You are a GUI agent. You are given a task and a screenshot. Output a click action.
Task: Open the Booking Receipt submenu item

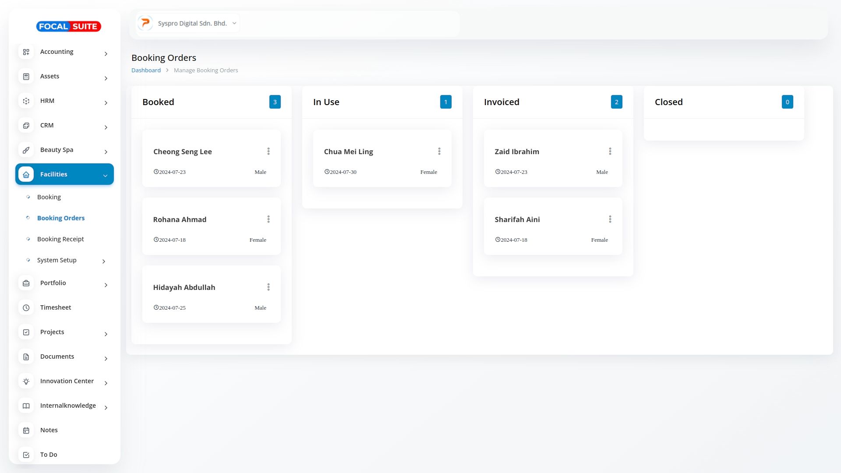(60, 239)
